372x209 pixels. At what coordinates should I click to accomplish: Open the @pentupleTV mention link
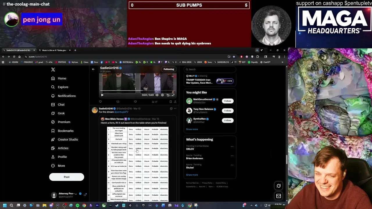(121, 112)
